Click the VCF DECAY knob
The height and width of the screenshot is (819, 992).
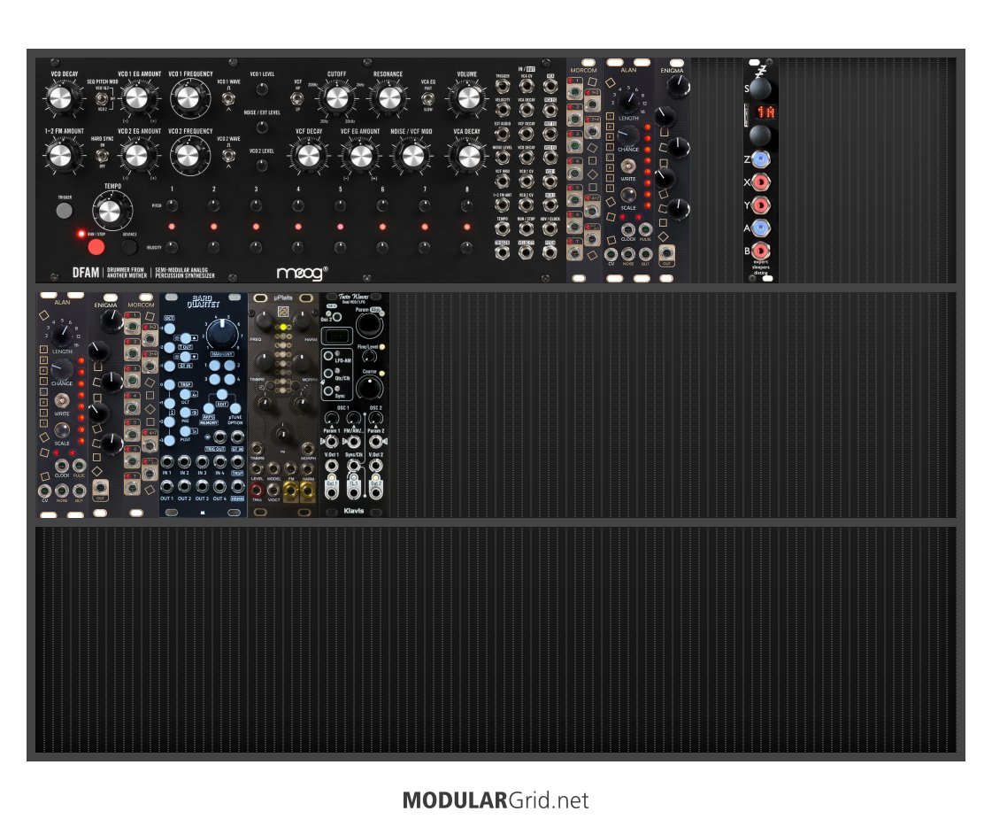click(309, 156)
